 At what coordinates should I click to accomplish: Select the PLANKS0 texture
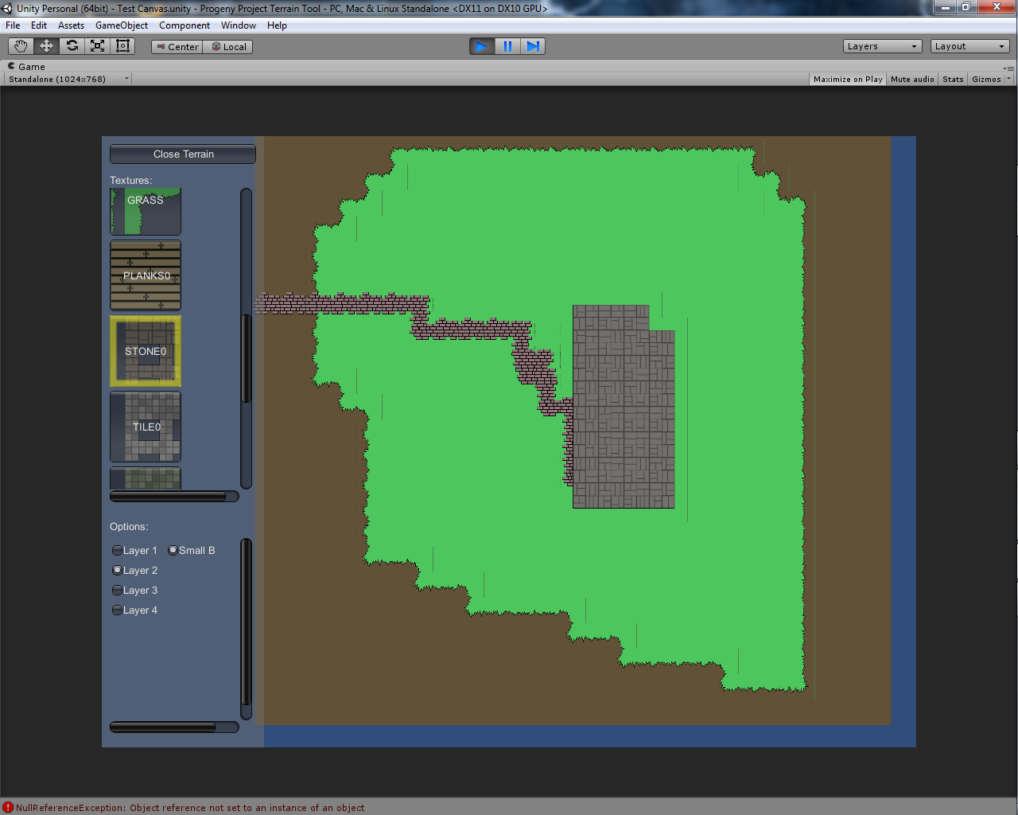tap(146, 275)
